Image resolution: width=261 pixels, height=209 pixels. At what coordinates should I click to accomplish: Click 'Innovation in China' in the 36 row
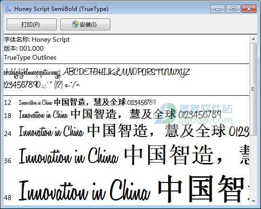pyautogui.click(x=69, y=156)
